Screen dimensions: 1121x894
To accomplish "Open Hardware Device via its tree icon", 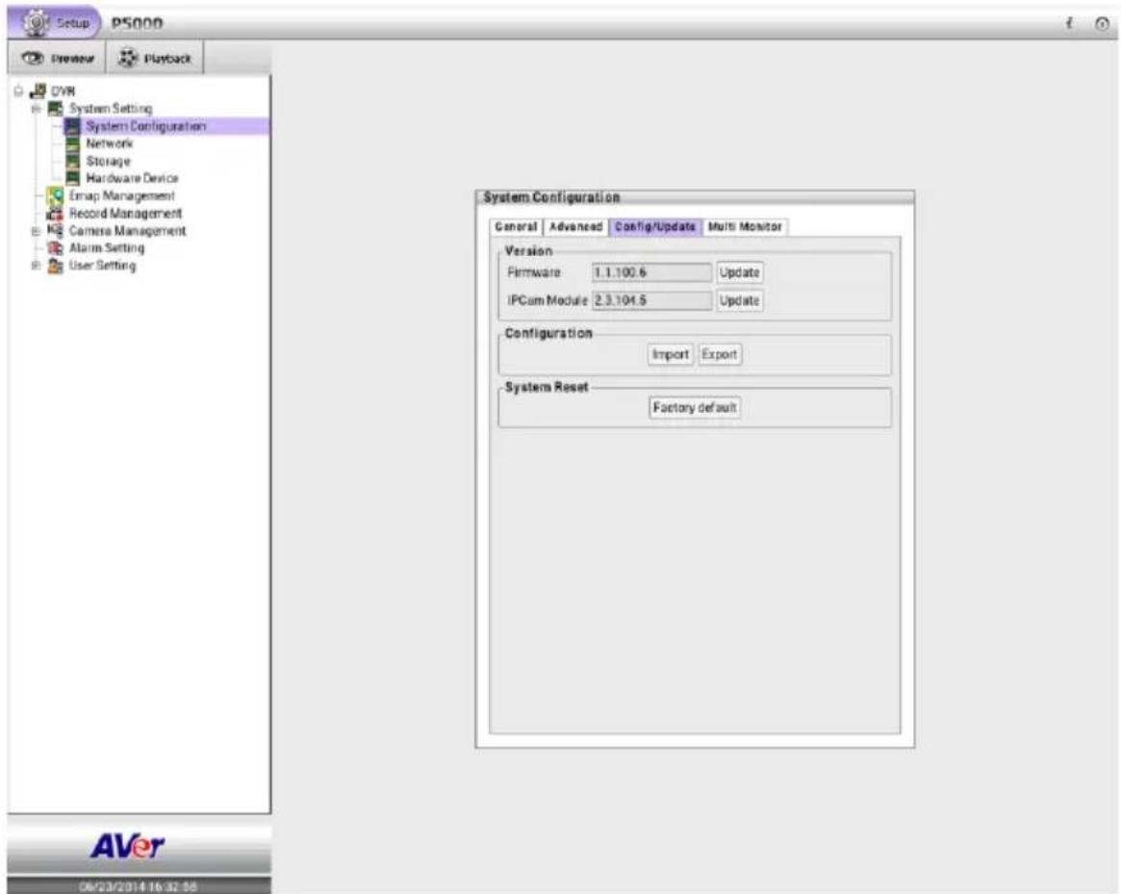I will coord(72,178).
